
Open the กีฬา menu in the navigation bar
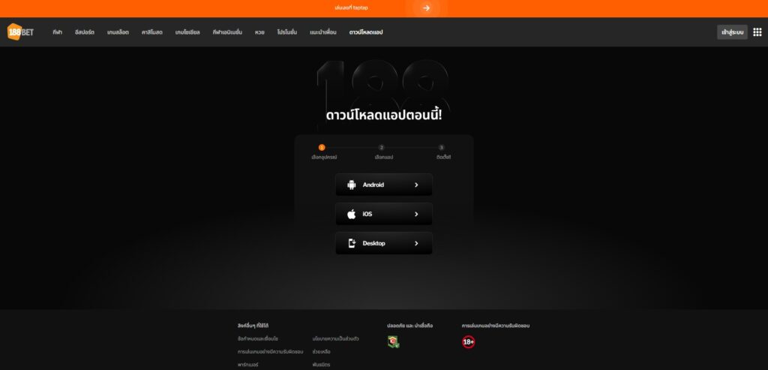[57, 32]
